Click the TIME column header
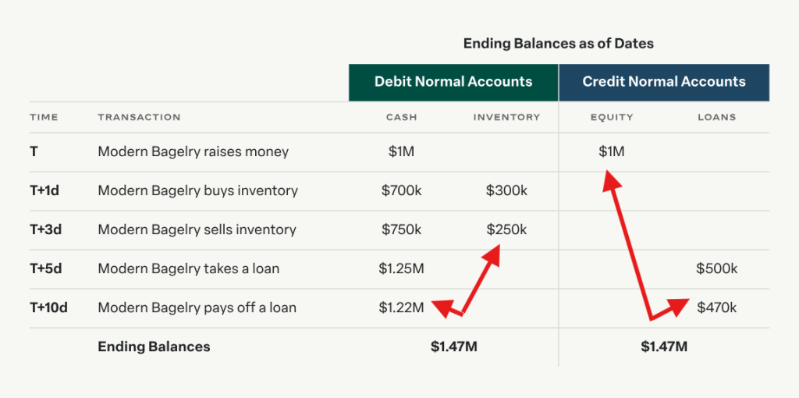 click(44, 117)
